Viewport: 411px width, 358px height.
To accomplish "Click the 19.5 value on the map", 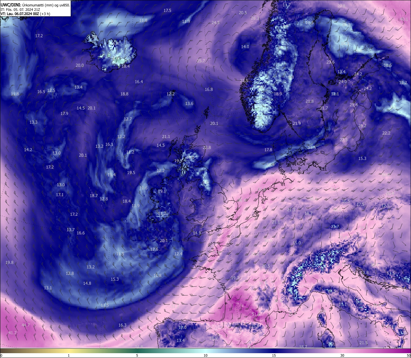I will [131, 173].
